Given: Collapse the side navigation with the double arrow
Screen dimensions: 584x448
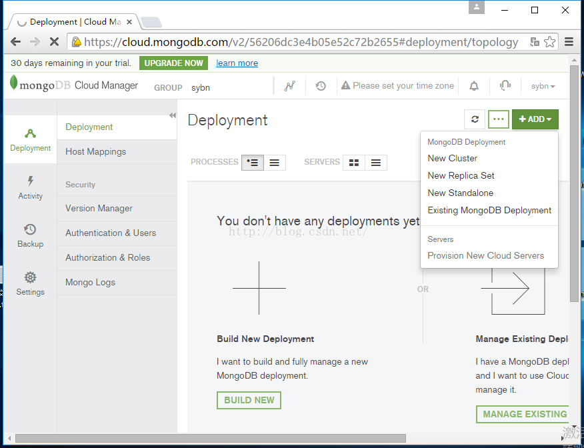Looking at the screenshot, I should (173, 115).
